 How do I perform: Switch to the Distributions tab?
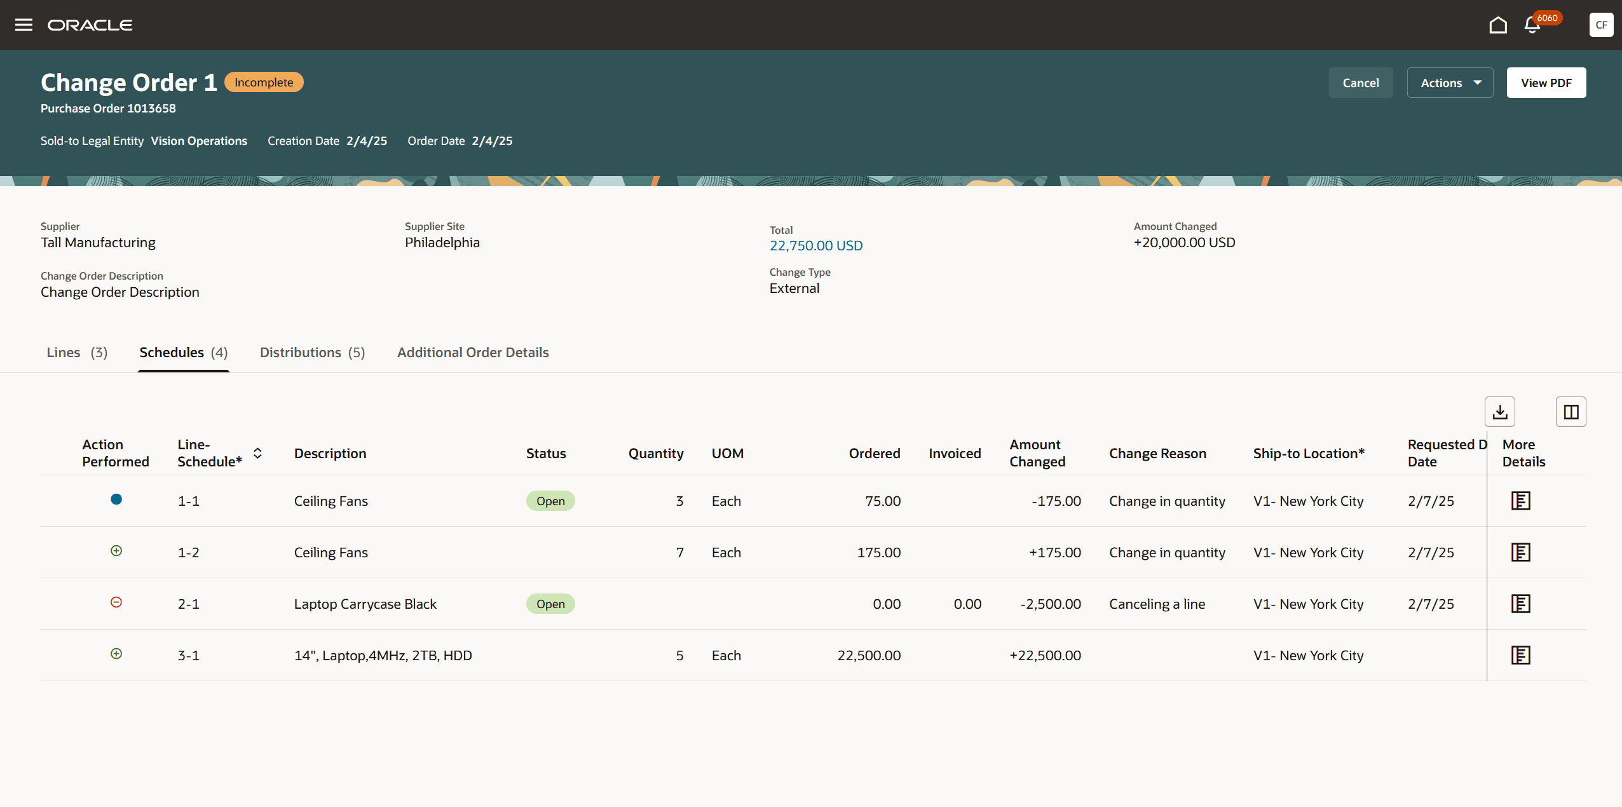pyautogui.click(x=312, y=352)
